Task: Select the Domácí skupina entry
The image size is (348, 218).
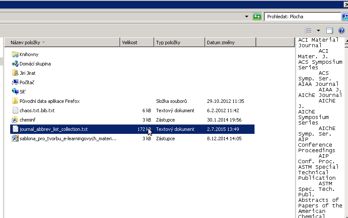Action: (35, 64)
